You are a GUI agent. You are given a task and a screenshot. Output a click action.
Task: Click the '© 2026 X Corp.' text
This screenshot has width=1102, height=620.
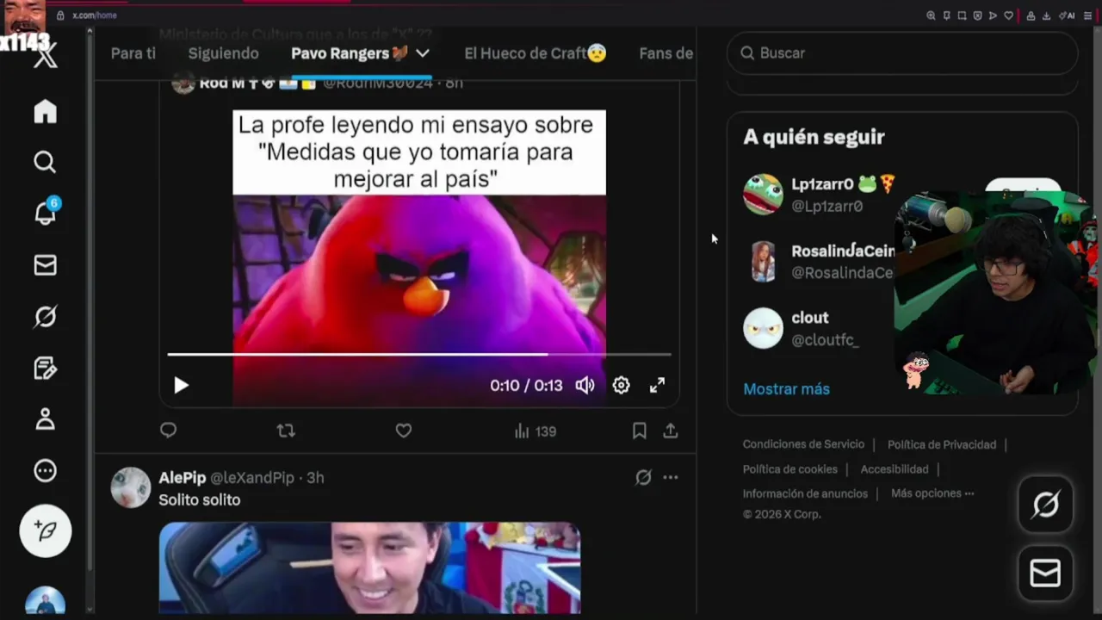coord(782,514)
